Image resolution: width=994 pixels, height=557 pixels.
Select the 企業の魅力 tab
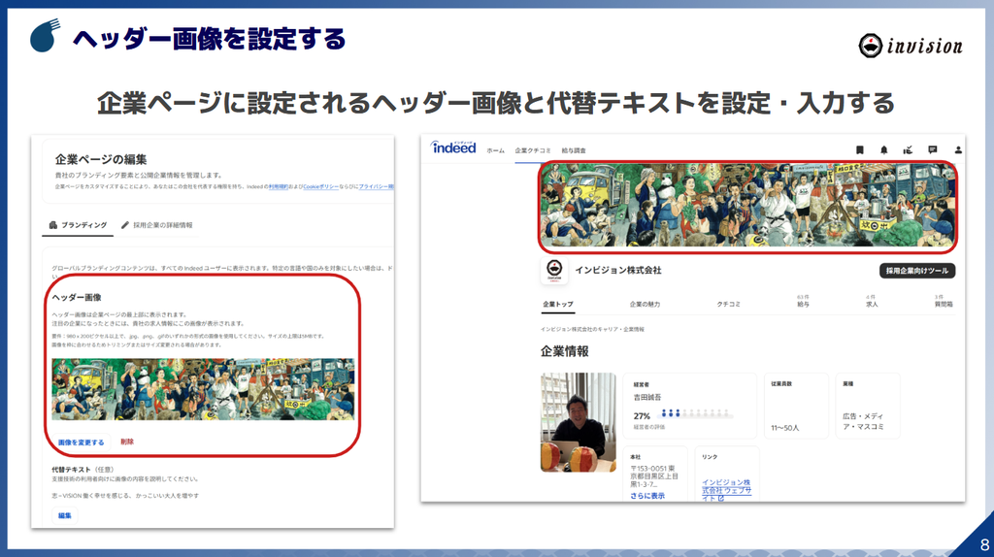[x=645, y=304]
